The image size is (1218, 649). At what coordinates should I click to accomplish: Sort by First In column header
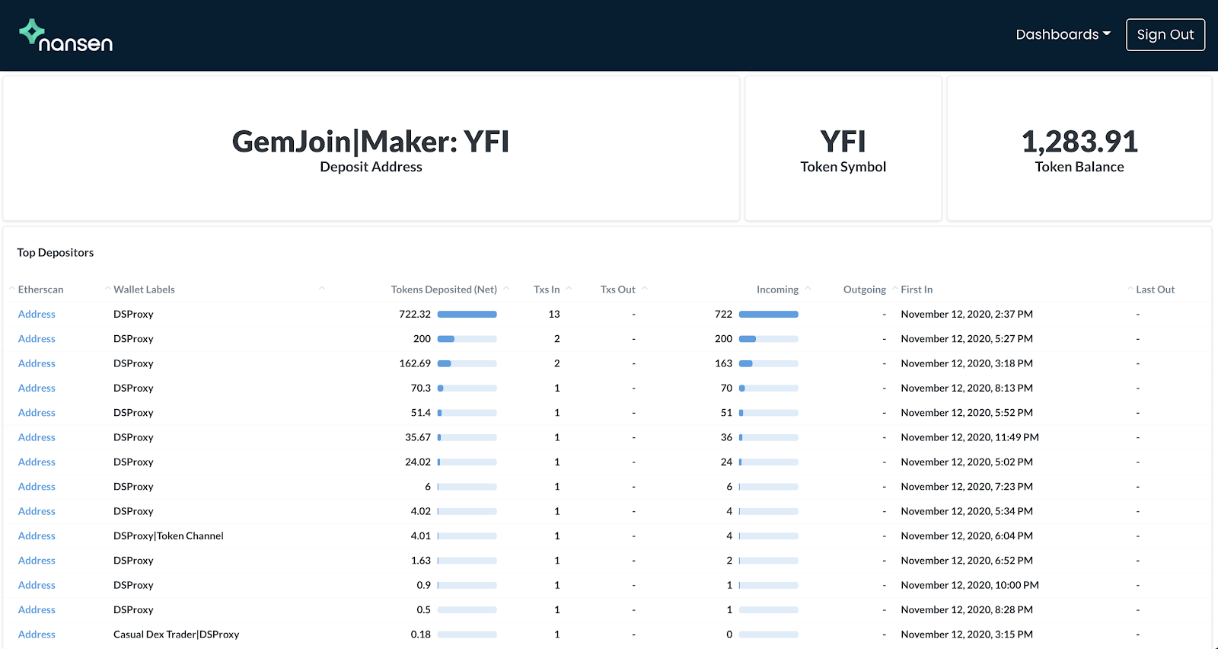[917, 289]
